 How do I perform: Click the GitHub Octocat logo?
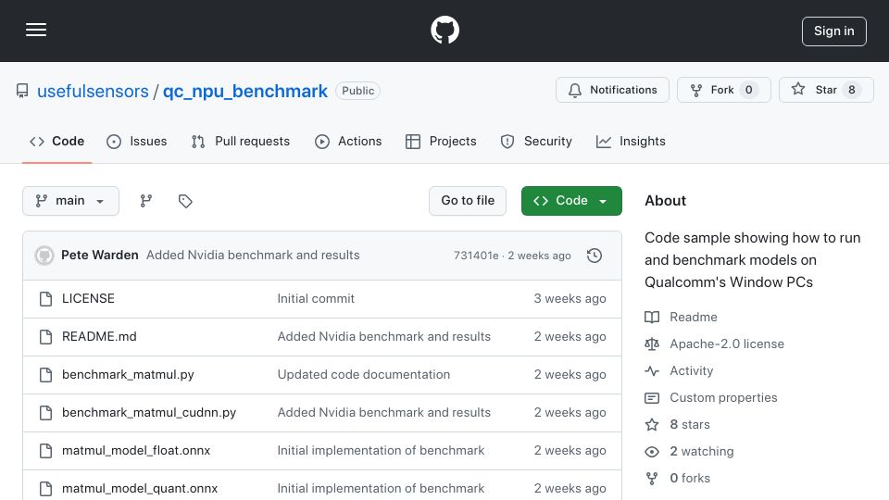point(444,30)
